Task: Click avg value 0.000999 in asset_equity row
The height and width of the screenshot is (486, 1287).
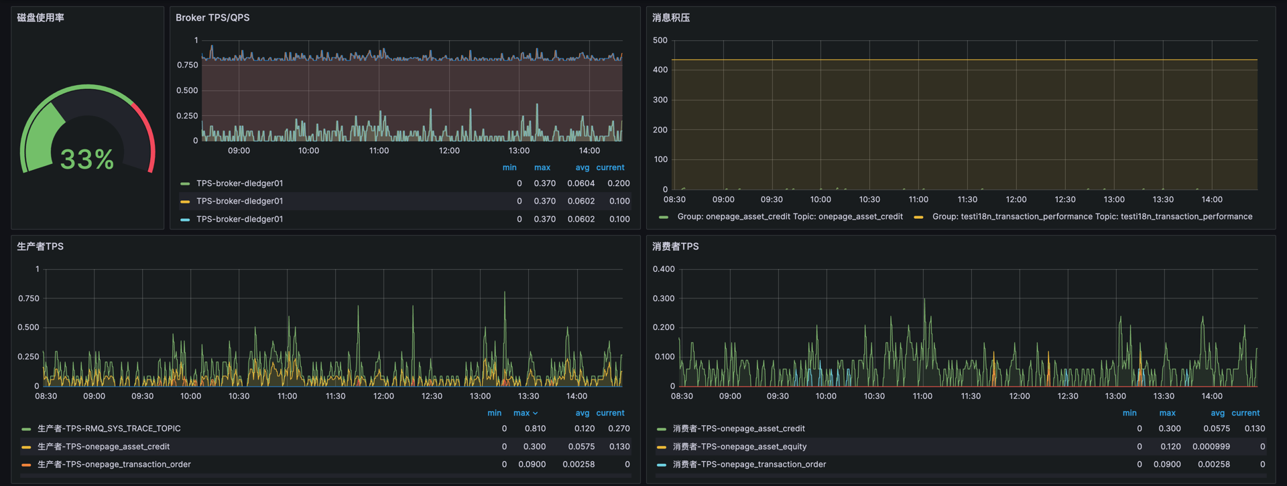Action: [x=1211, y=447]
